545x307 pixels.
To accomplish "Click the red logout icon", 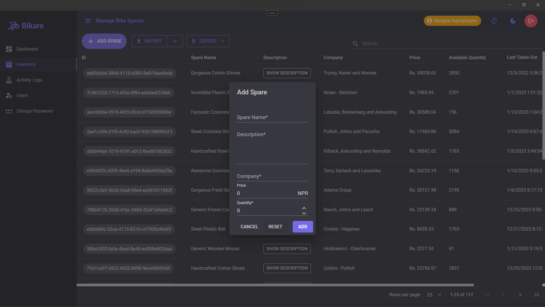I will (x=531, y=21).
